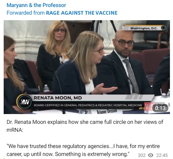Open the RAGE AGAINST THE VACCINE forwarded source
This screenshot has width=173, height=159.
coord(82,13)
